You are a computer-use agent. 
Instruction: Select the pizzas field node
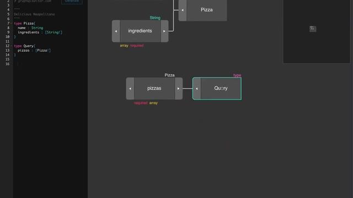point(154,89)
